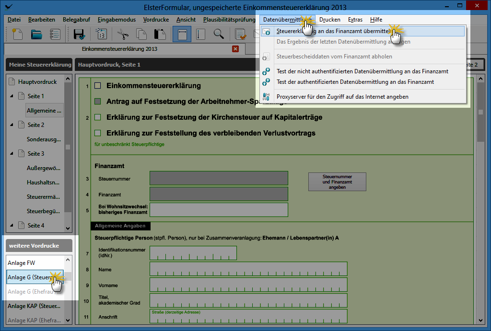This screenshot has height=331, width=491.
Task: Click the notebook list toolbar icon
Action: click(x=55, y=34)
